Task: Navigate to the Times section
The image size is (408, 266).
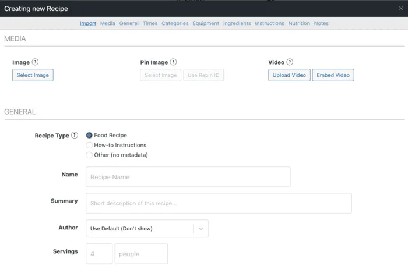Action: (x=150, y=23)
